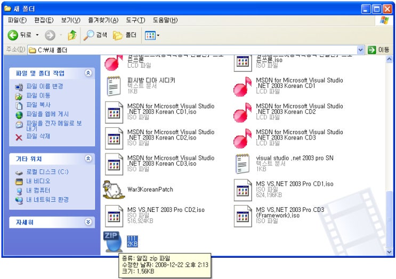396x279 pixels.
Task: Collapse the 파일 및 폴더 작업 panel
Action: click(x=88, y=73)
